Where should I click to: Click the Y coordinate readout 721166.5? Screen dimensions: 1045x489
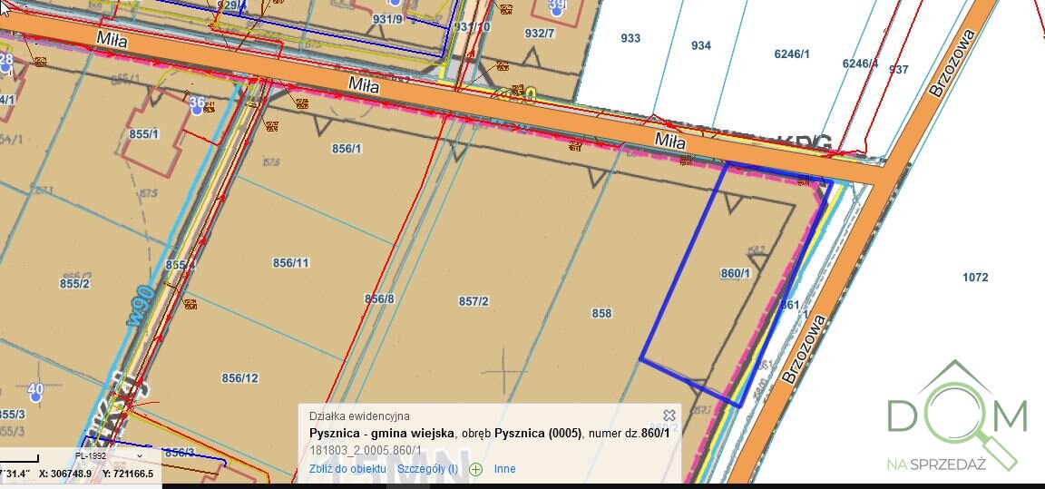coord(128,474)
